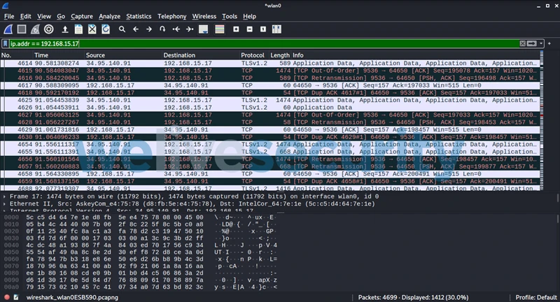Click the Packets: 4699 Displayed status text

(413, 297)
